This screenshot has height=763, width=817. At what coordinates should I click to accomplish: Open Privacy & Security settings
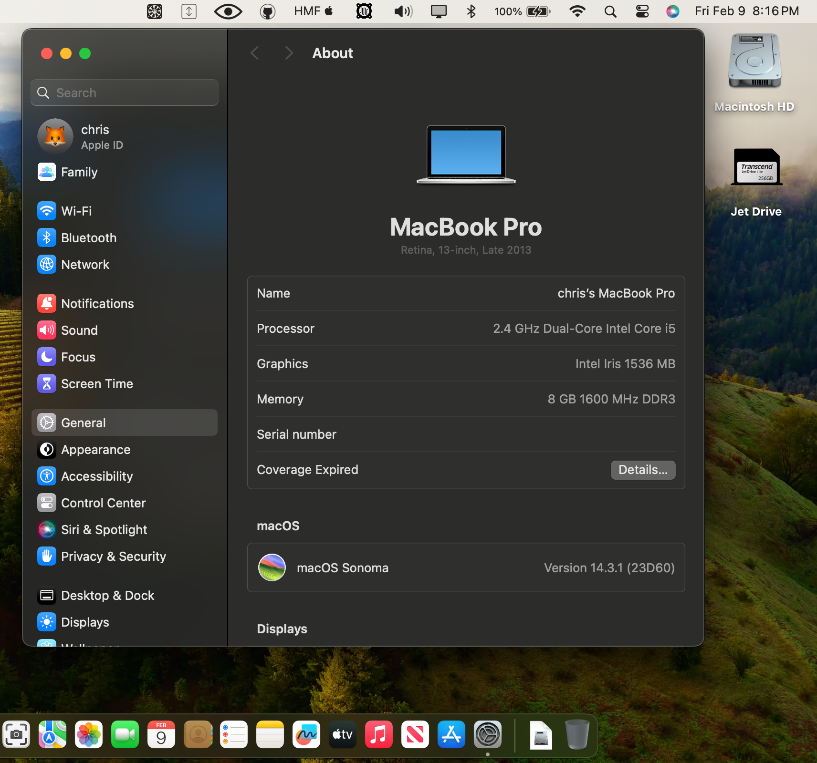(124, 556)
